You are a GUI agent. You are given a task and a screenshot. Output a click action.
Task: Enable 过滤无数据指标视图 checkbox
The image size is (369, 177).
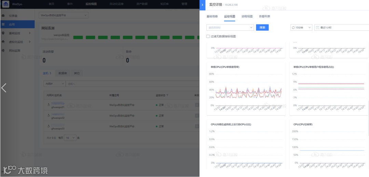point(208,36)
